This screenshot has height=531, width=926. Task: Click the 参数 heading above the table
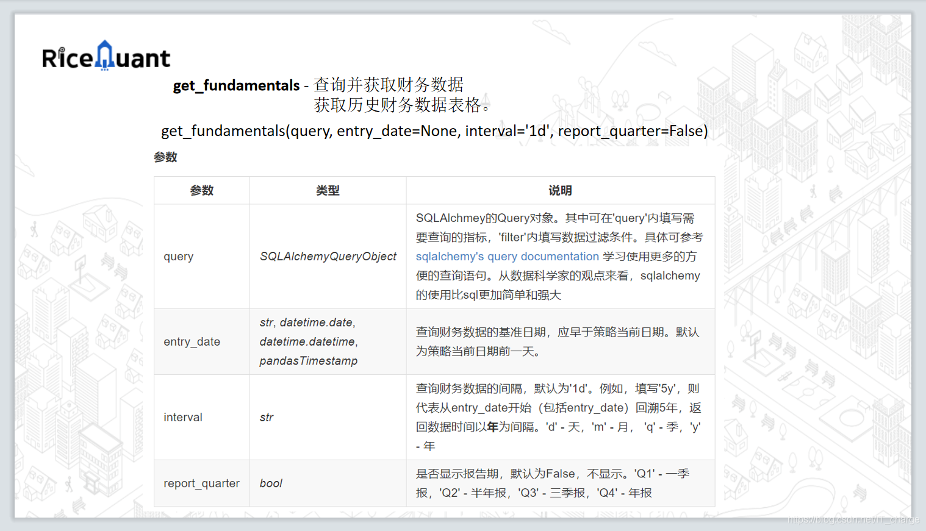(x=165, y=157)
